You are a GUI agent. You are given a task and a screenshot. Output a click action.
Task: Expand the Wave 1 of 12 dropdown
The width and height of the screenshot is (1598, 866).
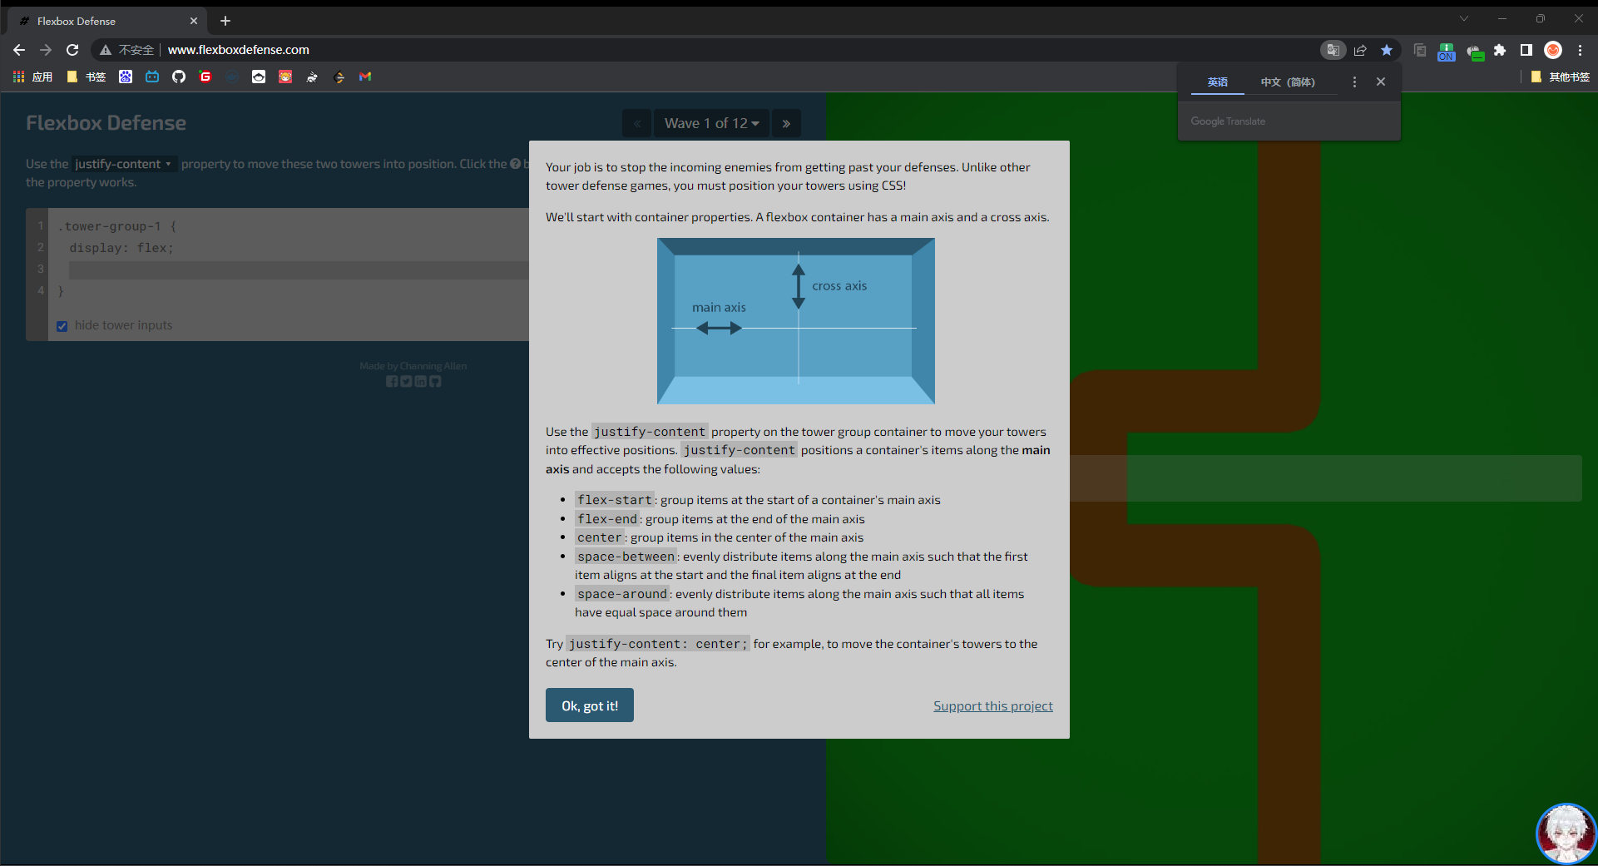[711, 123]
